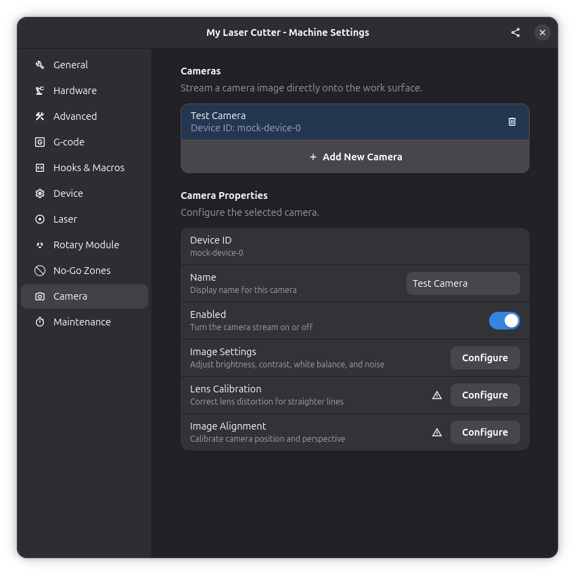Click the Lens Calibration warning icon
Screen dimensions: 575x575
(437, 395)
